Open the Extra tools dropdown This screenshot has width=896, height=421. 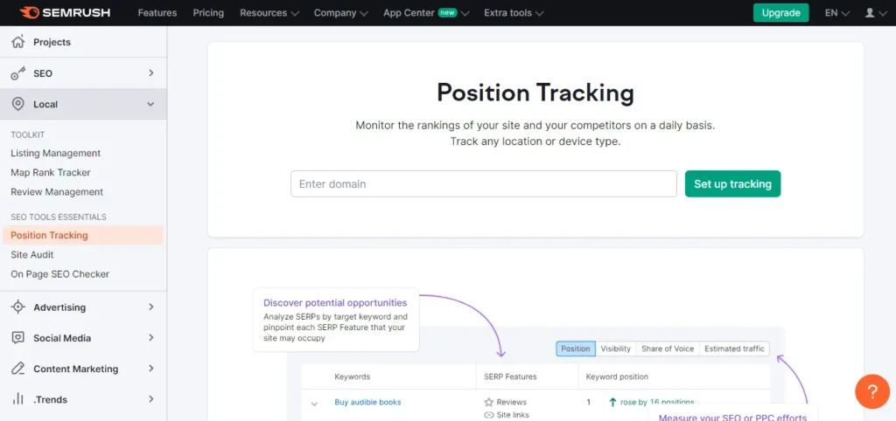(513, 12)
